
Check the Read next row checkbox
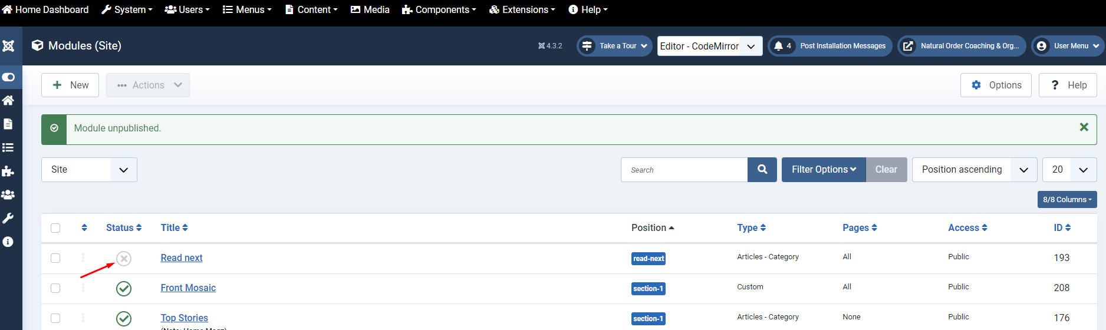pyautogui.click(x=55, y=258)
